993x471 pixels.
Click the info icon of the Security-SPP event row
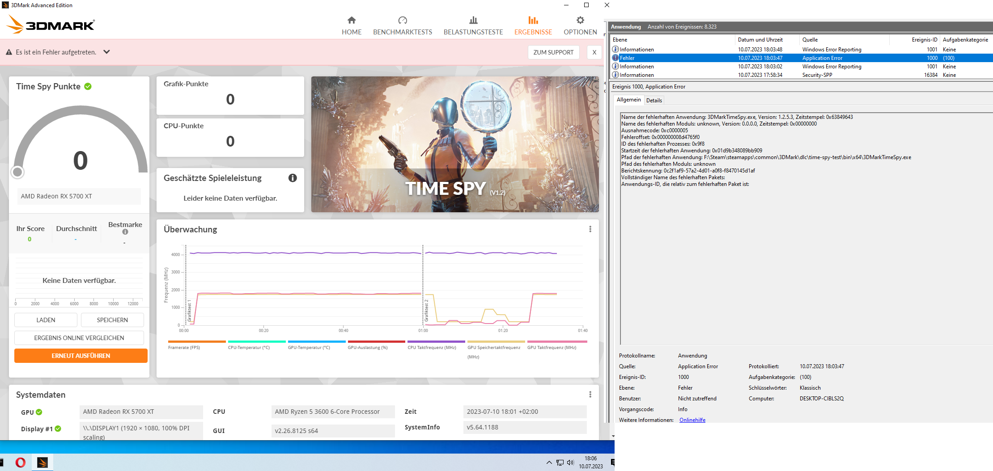[615, 75]
